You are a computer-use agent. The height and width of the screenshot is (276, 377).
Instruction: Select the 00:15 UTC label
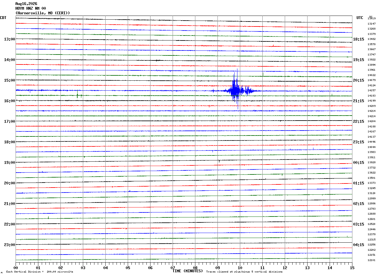(x=359, y=163)
